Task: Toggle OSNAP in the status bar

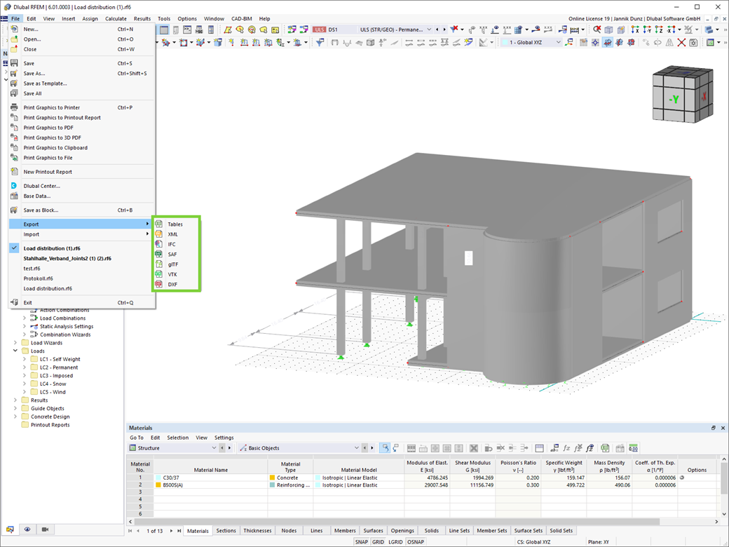Action: (416, 542)
